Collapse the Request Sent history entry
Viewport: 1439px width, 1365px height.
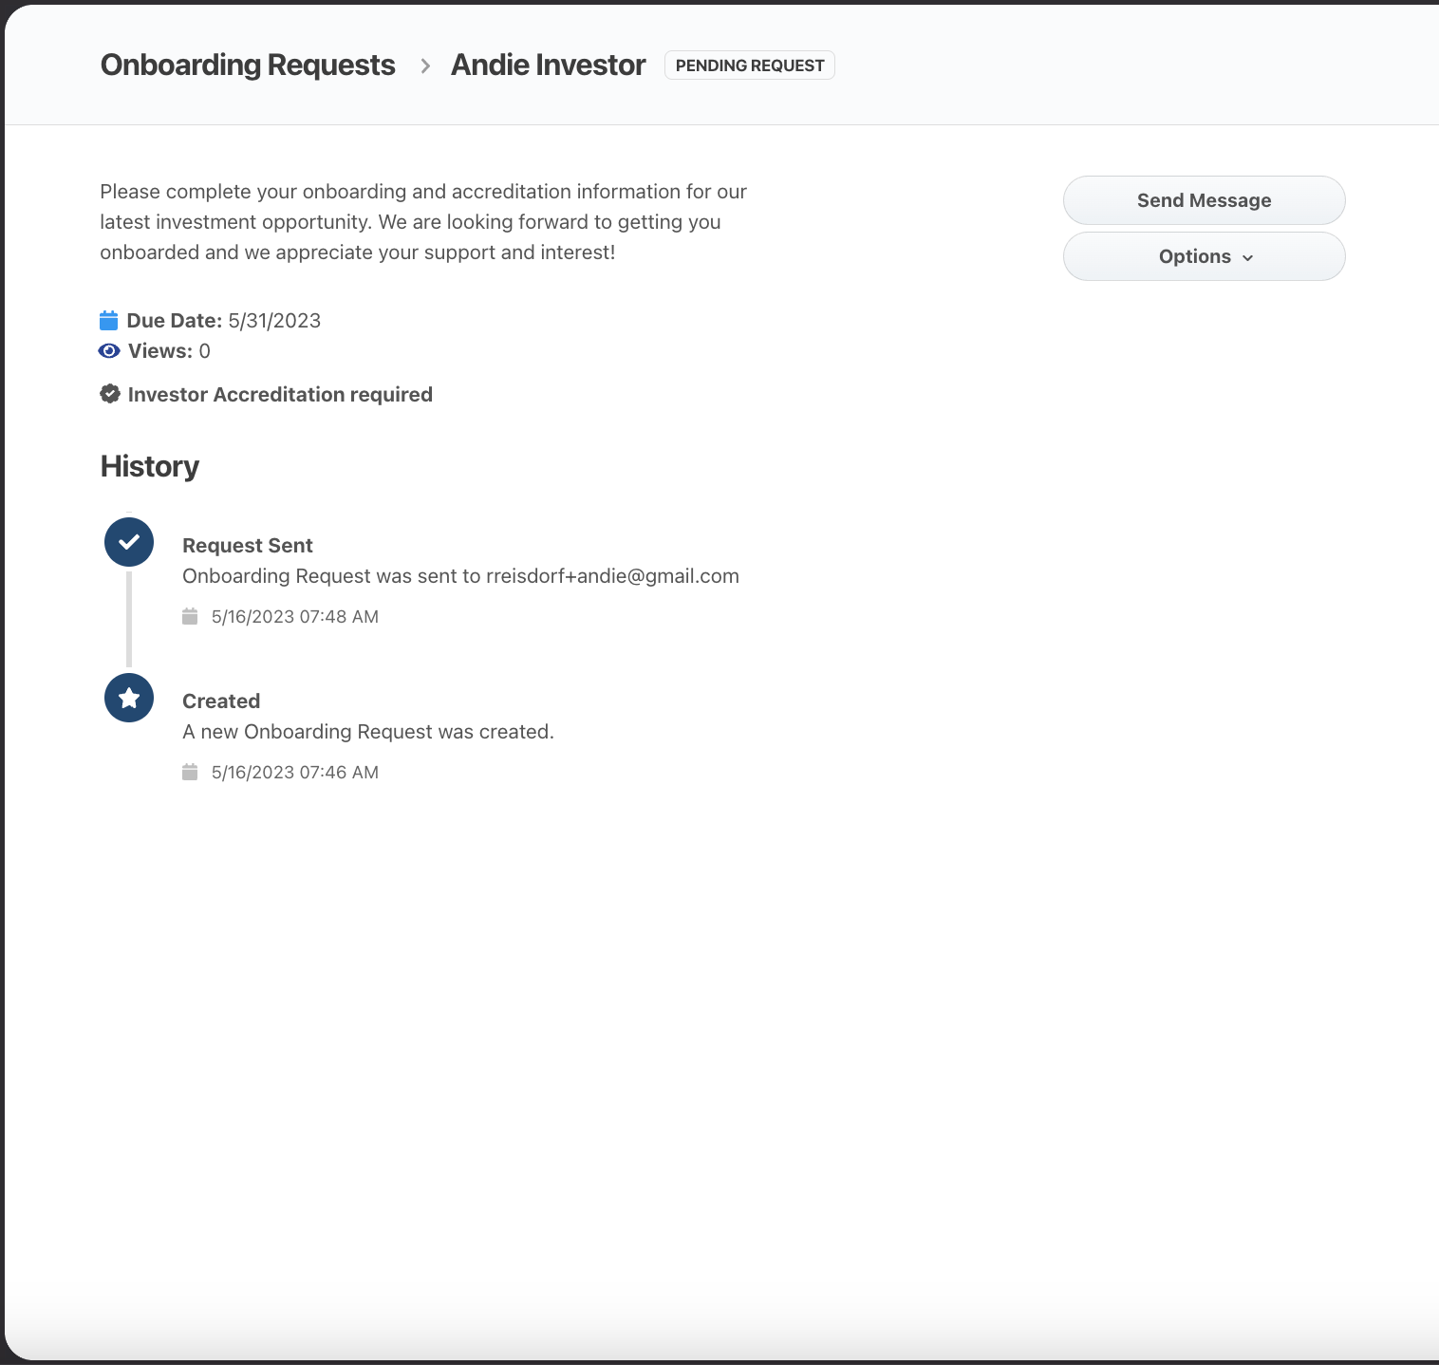[x=248, y=545]
